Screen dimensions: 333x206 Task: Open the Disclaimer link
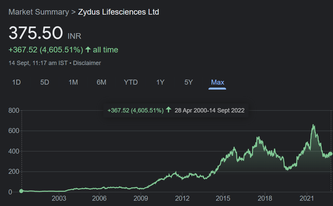[x=87, y=63]
